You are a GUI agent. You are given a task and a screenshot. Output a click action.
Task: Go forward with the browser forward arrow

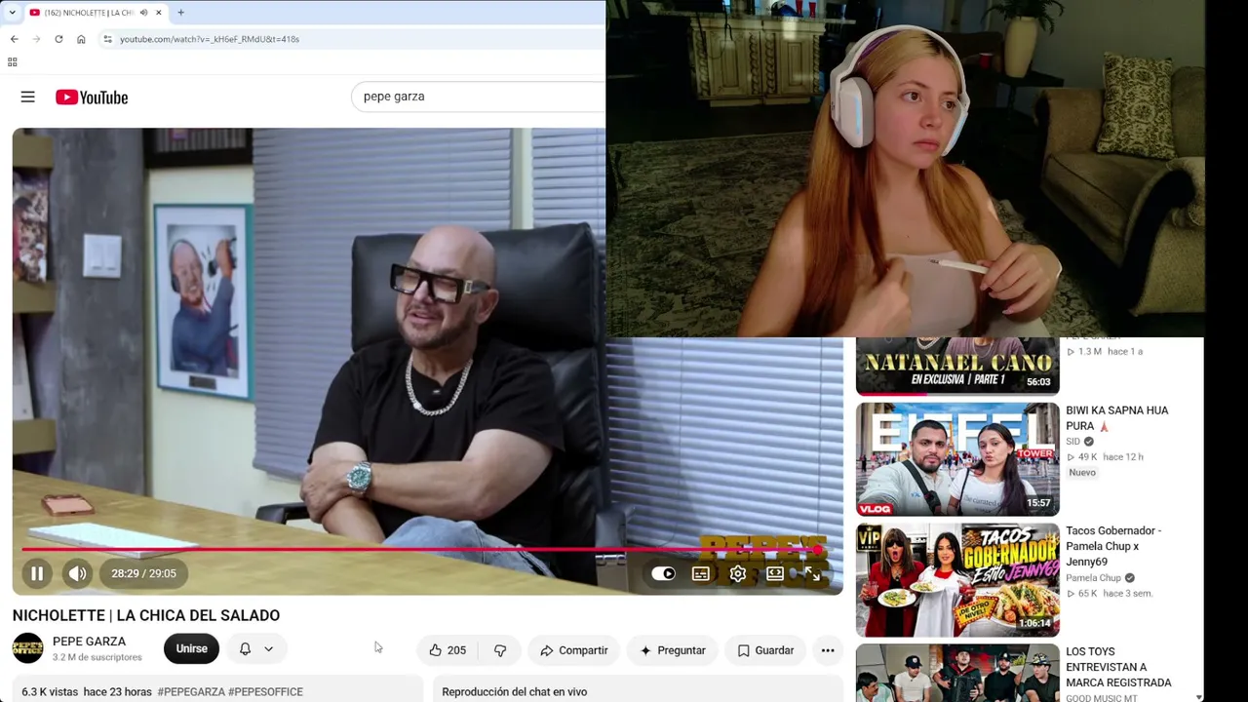[36, 39]
